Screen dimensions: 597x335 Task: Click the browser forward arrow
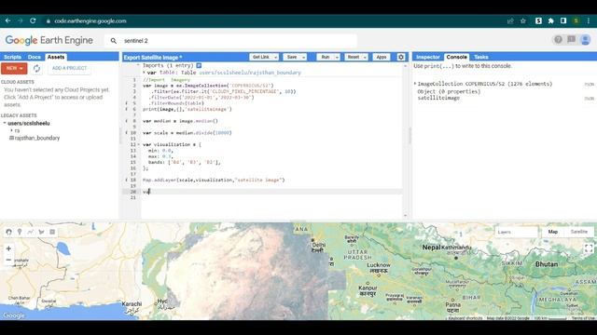(x=21, y=20)
